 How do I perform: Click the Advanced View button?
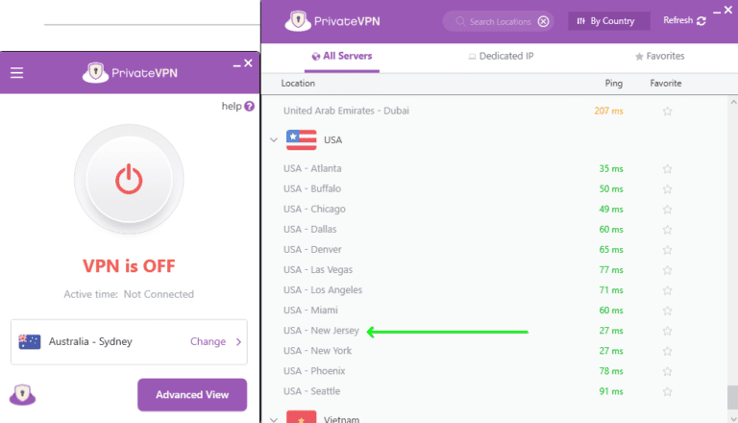pyautogui.click(x=191, y=394)
